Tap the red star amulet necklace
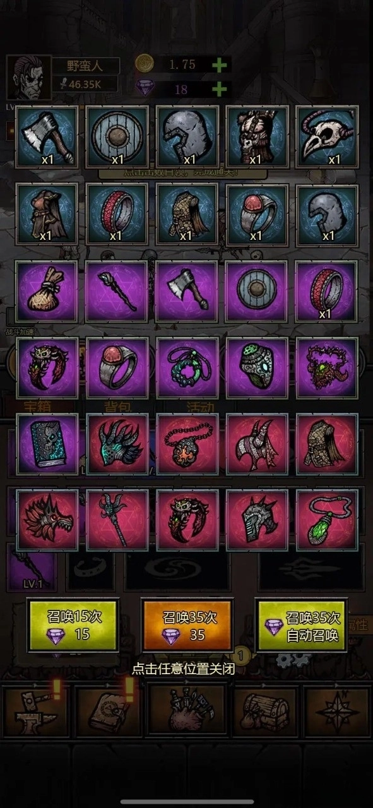The width and height of the screenshot is (373, 808). click(x=187, y=444)
